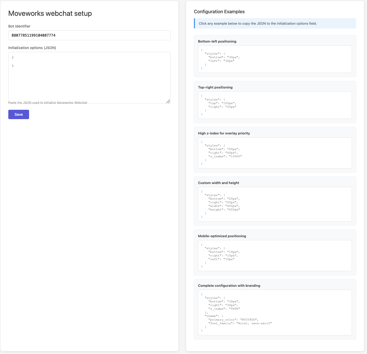Click the 'Custom width and height' title
This screenshot has height=354, width=367.
pyautogui.click(x=219, y=183)
